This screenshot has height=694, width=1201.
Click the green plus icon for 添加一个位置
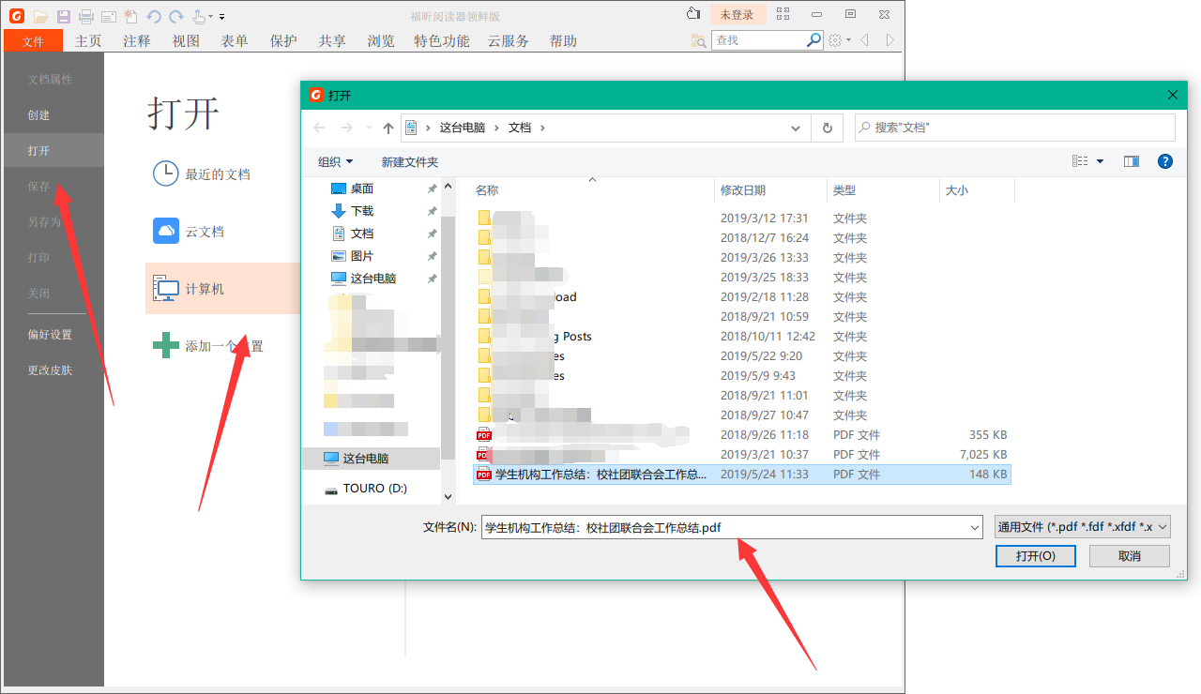coord(165,345)
